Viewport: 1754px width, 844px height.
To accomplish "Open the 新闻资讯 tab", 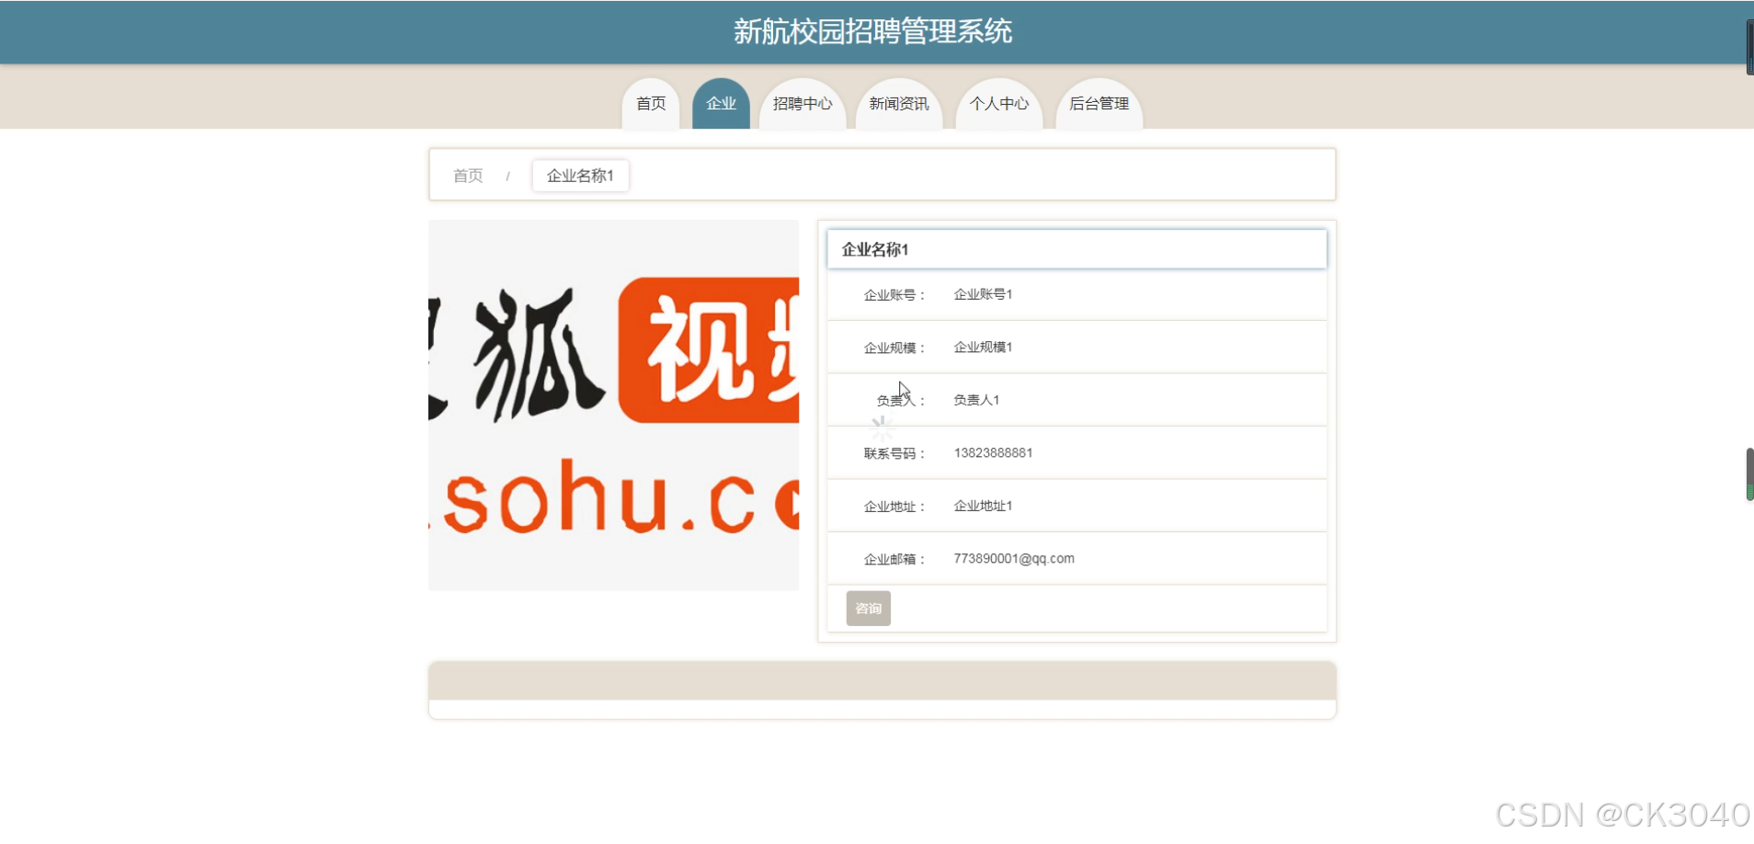I will (899, 104).
